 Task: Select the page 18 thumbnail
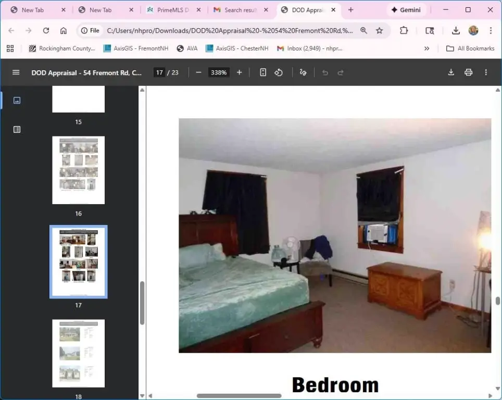[78, 353]
